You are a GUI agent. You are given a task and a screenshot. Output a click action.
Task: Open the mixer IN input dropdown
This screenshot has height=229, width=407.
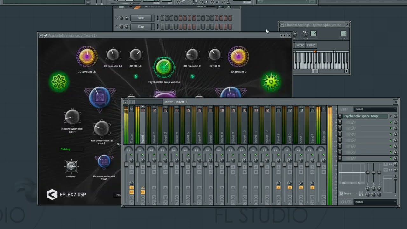tap(375, 109)
